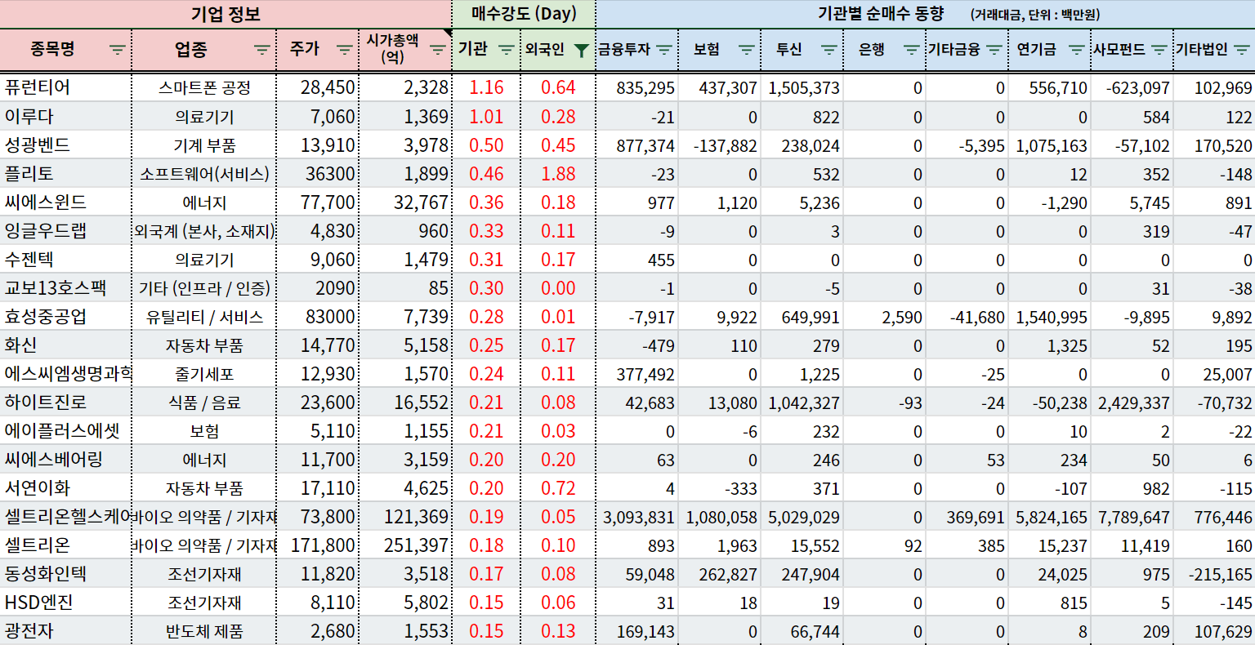Open the 사모펀드 column filter dropdown
1255x645 pixels.
point(1159,50)
